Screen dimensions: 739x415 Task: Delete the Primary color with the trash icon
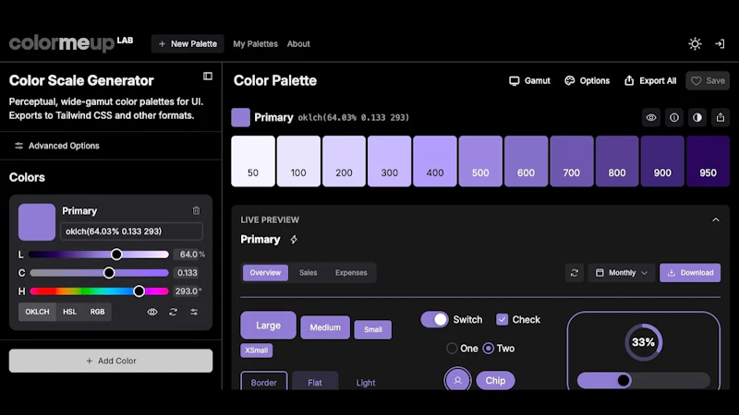tap(196, 211)
